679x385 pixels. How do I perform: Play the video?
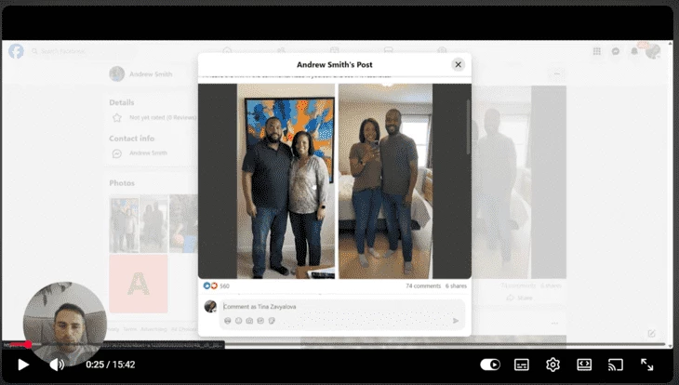(x=23, y=365)
